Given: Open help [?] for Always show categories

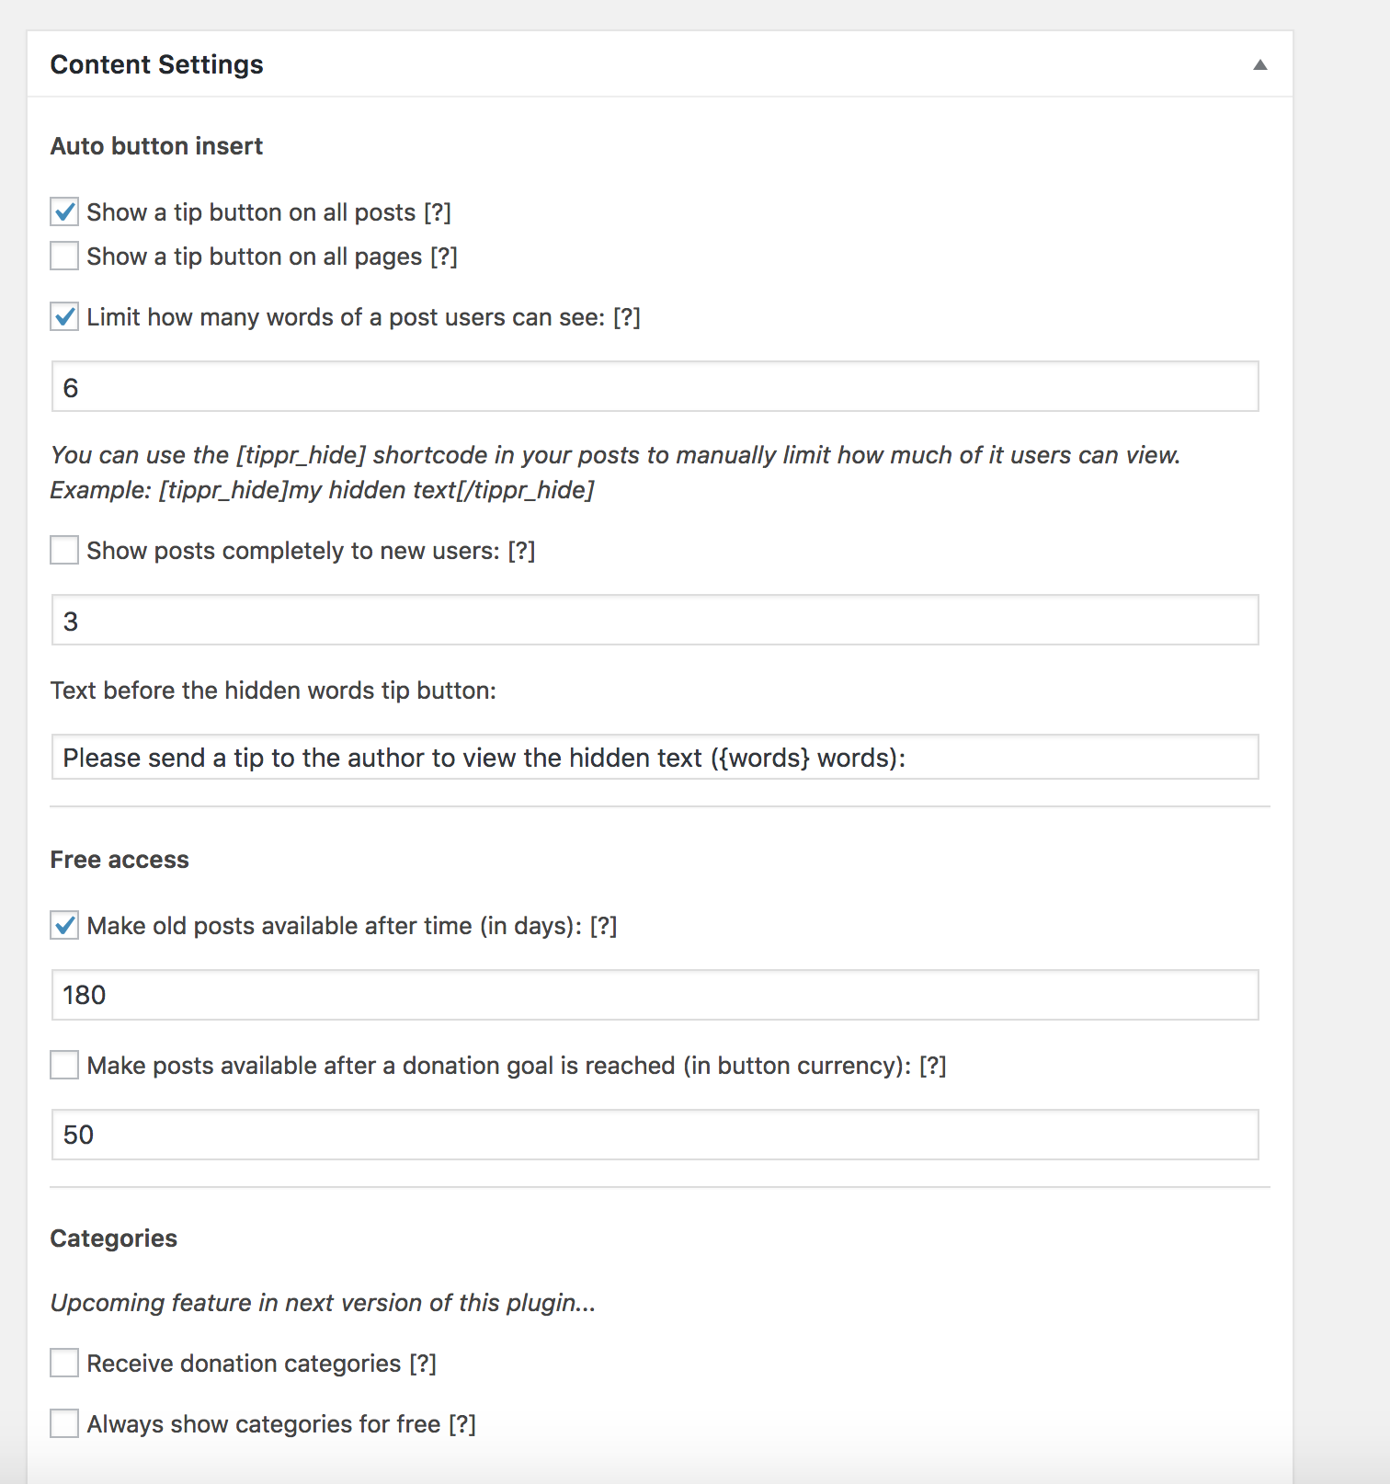Looking at the screenshot, I should click(462, 1424).
